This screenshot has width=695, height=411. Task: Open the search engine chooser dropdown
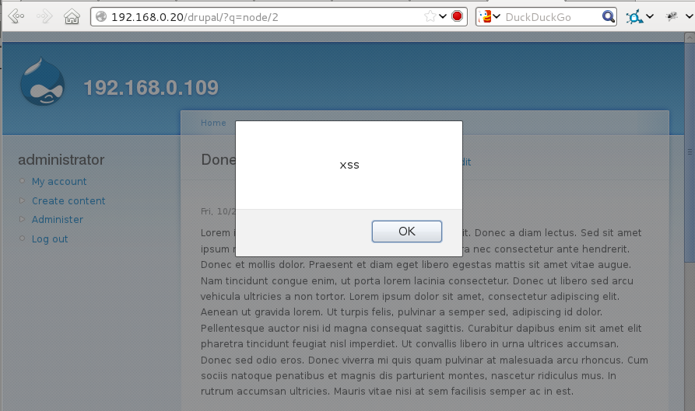tap(497, 17)
